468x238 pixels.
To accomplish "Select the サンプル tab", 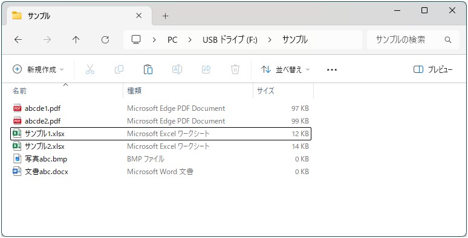I will pos(79,16).
